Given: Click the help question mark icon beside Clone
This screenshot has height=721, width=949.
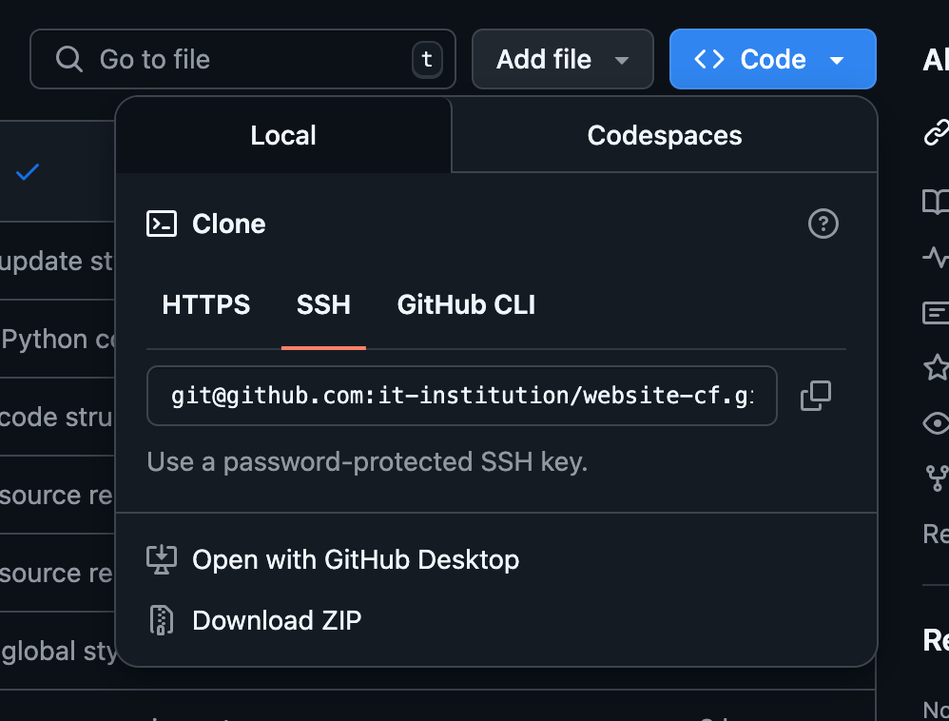Looking at the screenshot, I should click(823, 224).
